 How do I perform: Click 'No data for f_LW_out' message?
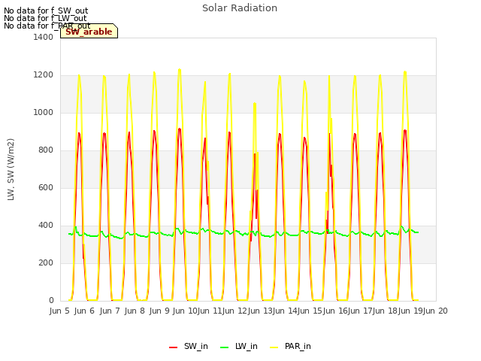click(x=45, y=18)
